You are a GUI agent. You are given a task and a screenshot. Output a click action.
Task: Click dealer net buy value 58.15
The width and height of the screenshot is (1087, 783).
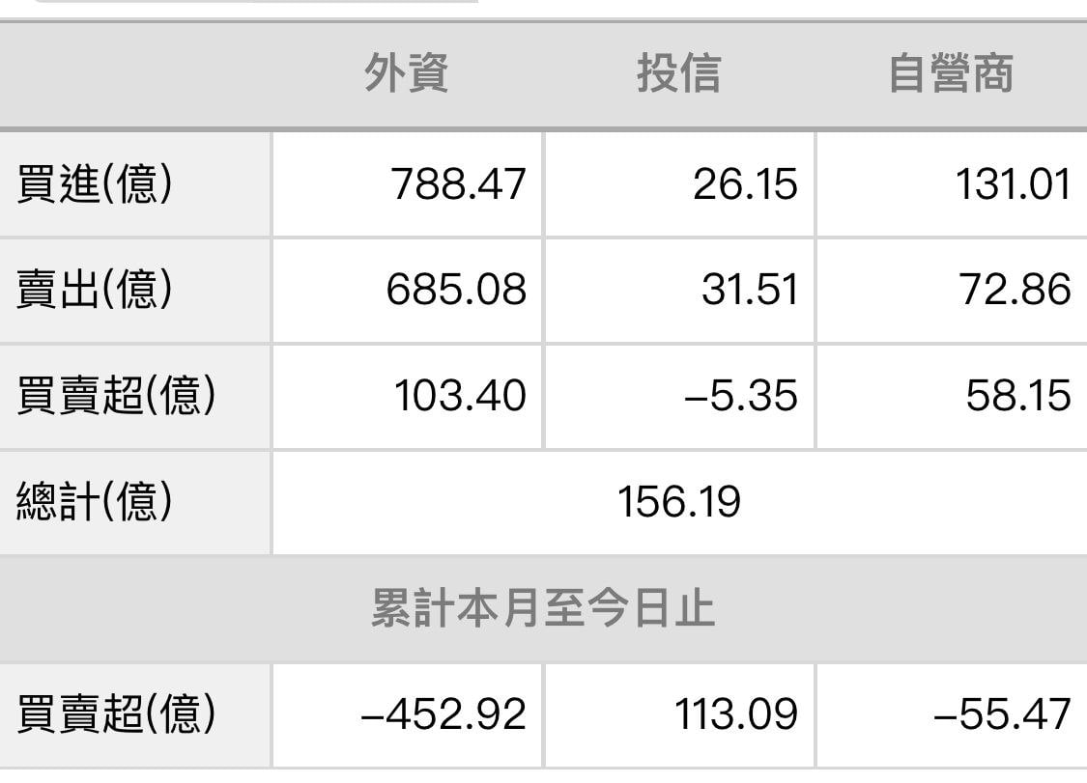pos(1018,396)
